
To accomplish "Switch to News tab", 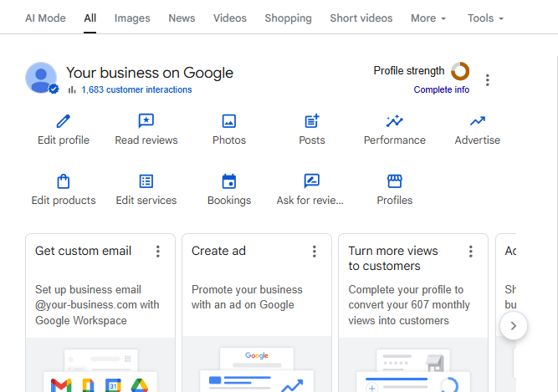I will [182, 18].
